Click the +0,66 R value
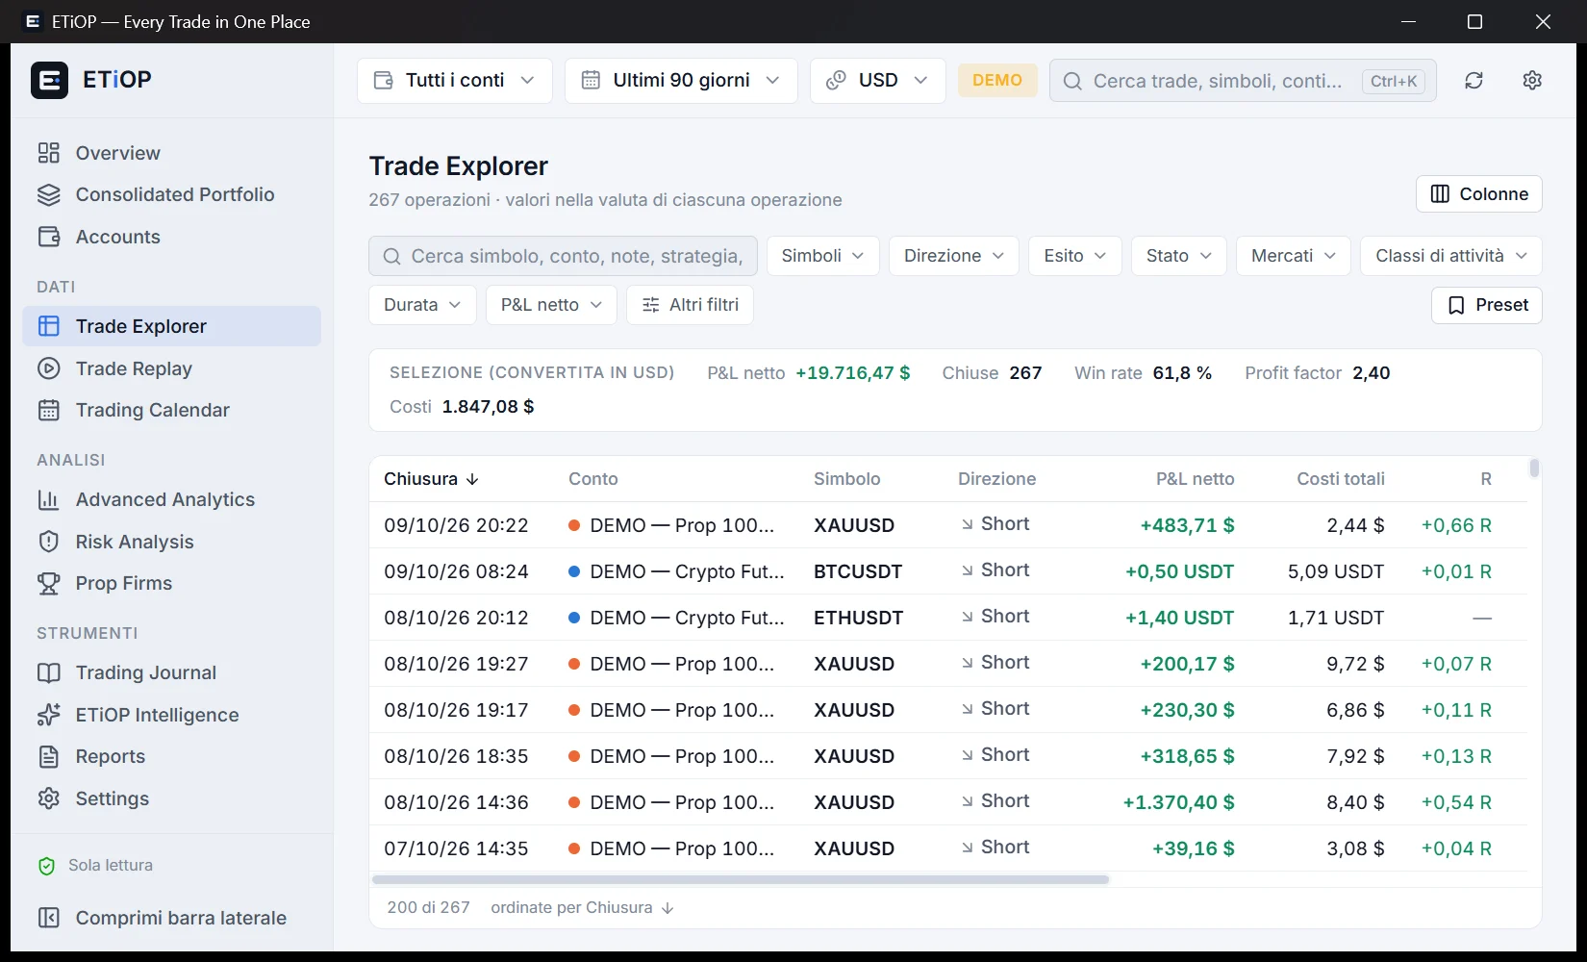Image resolution: width=1587 pixels, height=962 pixels. pyautogui.click(x=1456, y=525)
